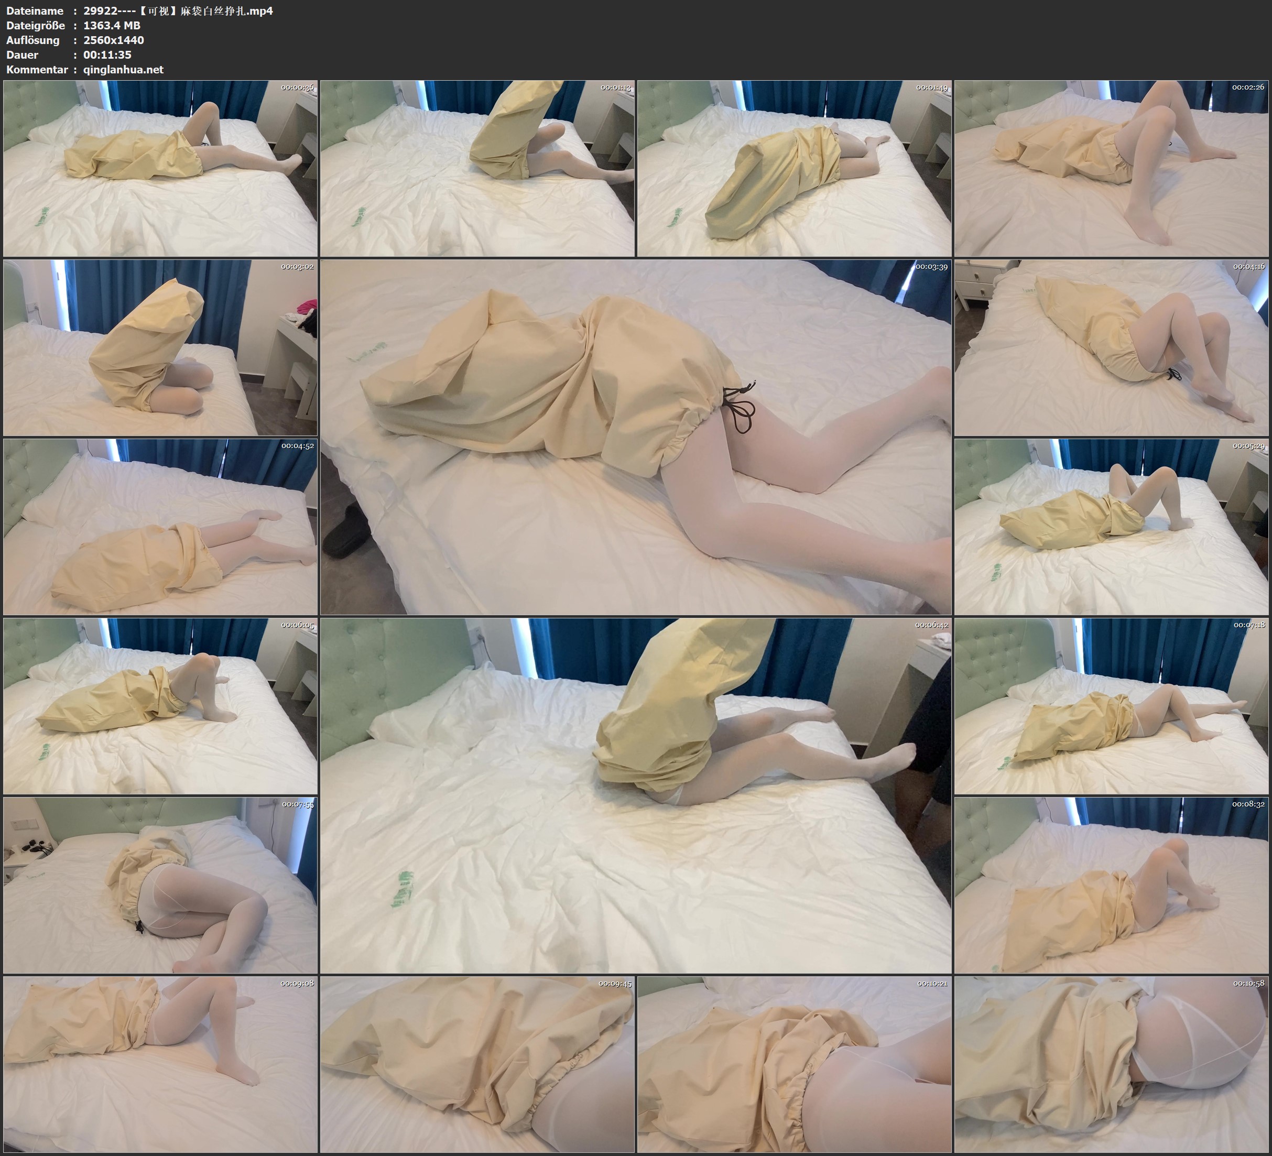This screenshot has height=1156, width=1272.
Task: Click the large 00:03:39 preview frame
Action: tap(635, 437)
